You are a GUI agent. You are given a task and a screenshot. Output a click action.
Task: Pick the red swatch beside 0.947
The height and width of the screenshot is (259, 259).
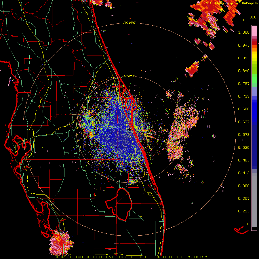click(254, 43)
